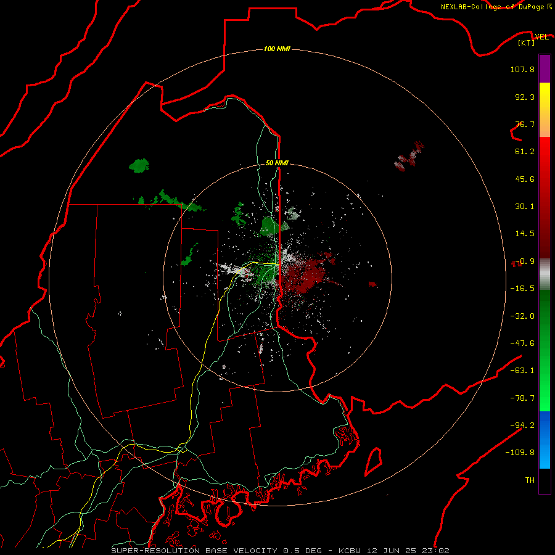Pick the blue segment of the velocity color bar

tap(545, 440)
